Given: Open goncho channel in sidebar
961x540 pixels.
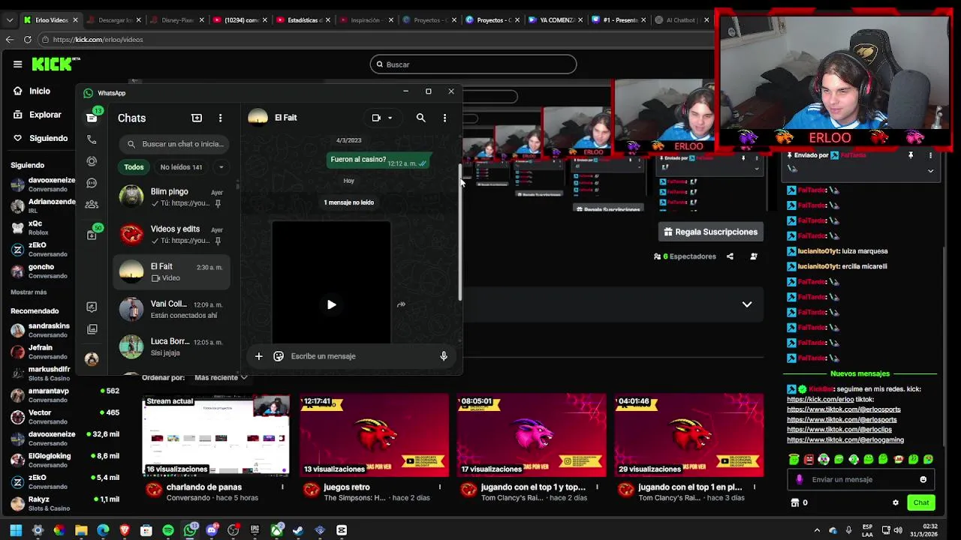Looking at the screenshot, I should [x=38, y=271].
